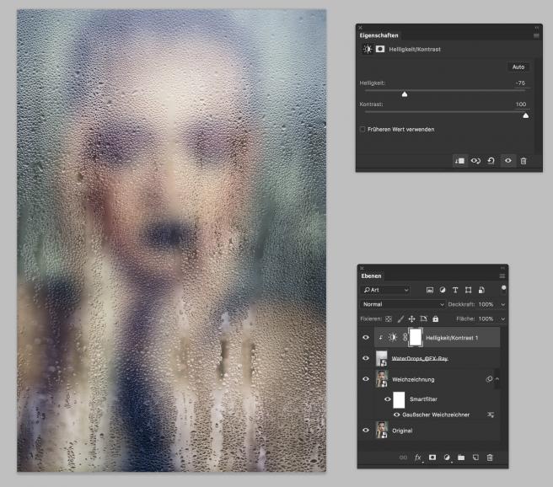Open Gaußscher Weichzeichner blending options icon

click(x=491, y=415)
